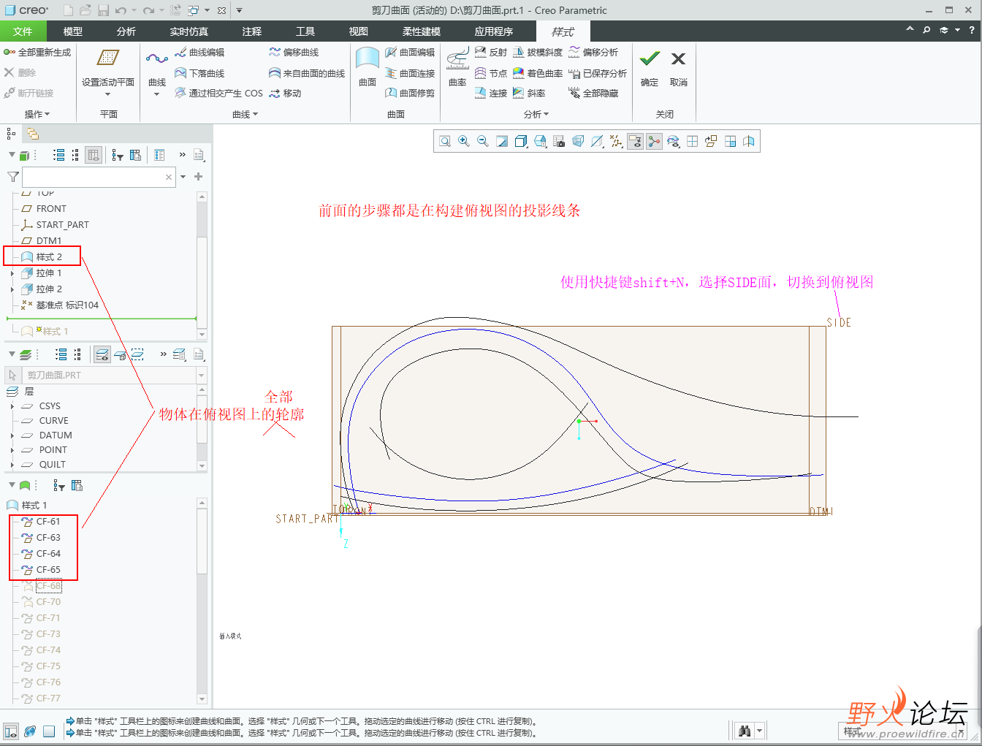Click Zoom In icon in graphics toolbar
This screenshot has height=746, width=982.
pos(464,142)
